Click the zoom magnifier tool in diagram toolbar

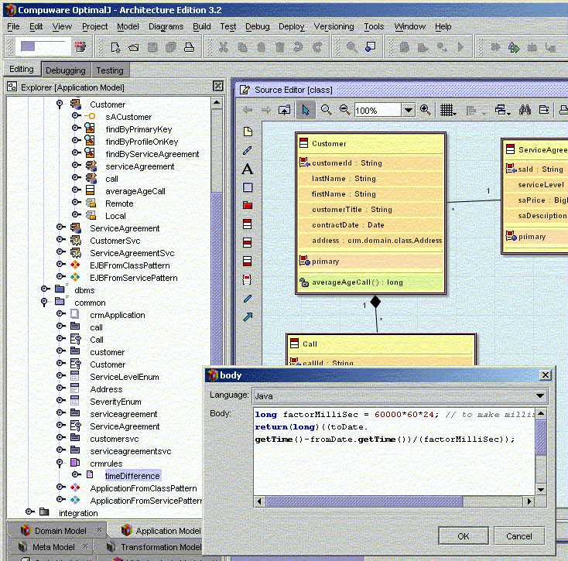(x=326, y=110)
